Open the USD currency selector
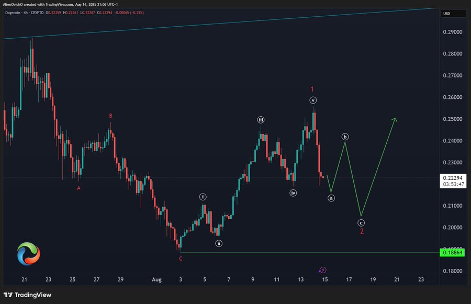The image size is (471, 304). click(453, 13)
